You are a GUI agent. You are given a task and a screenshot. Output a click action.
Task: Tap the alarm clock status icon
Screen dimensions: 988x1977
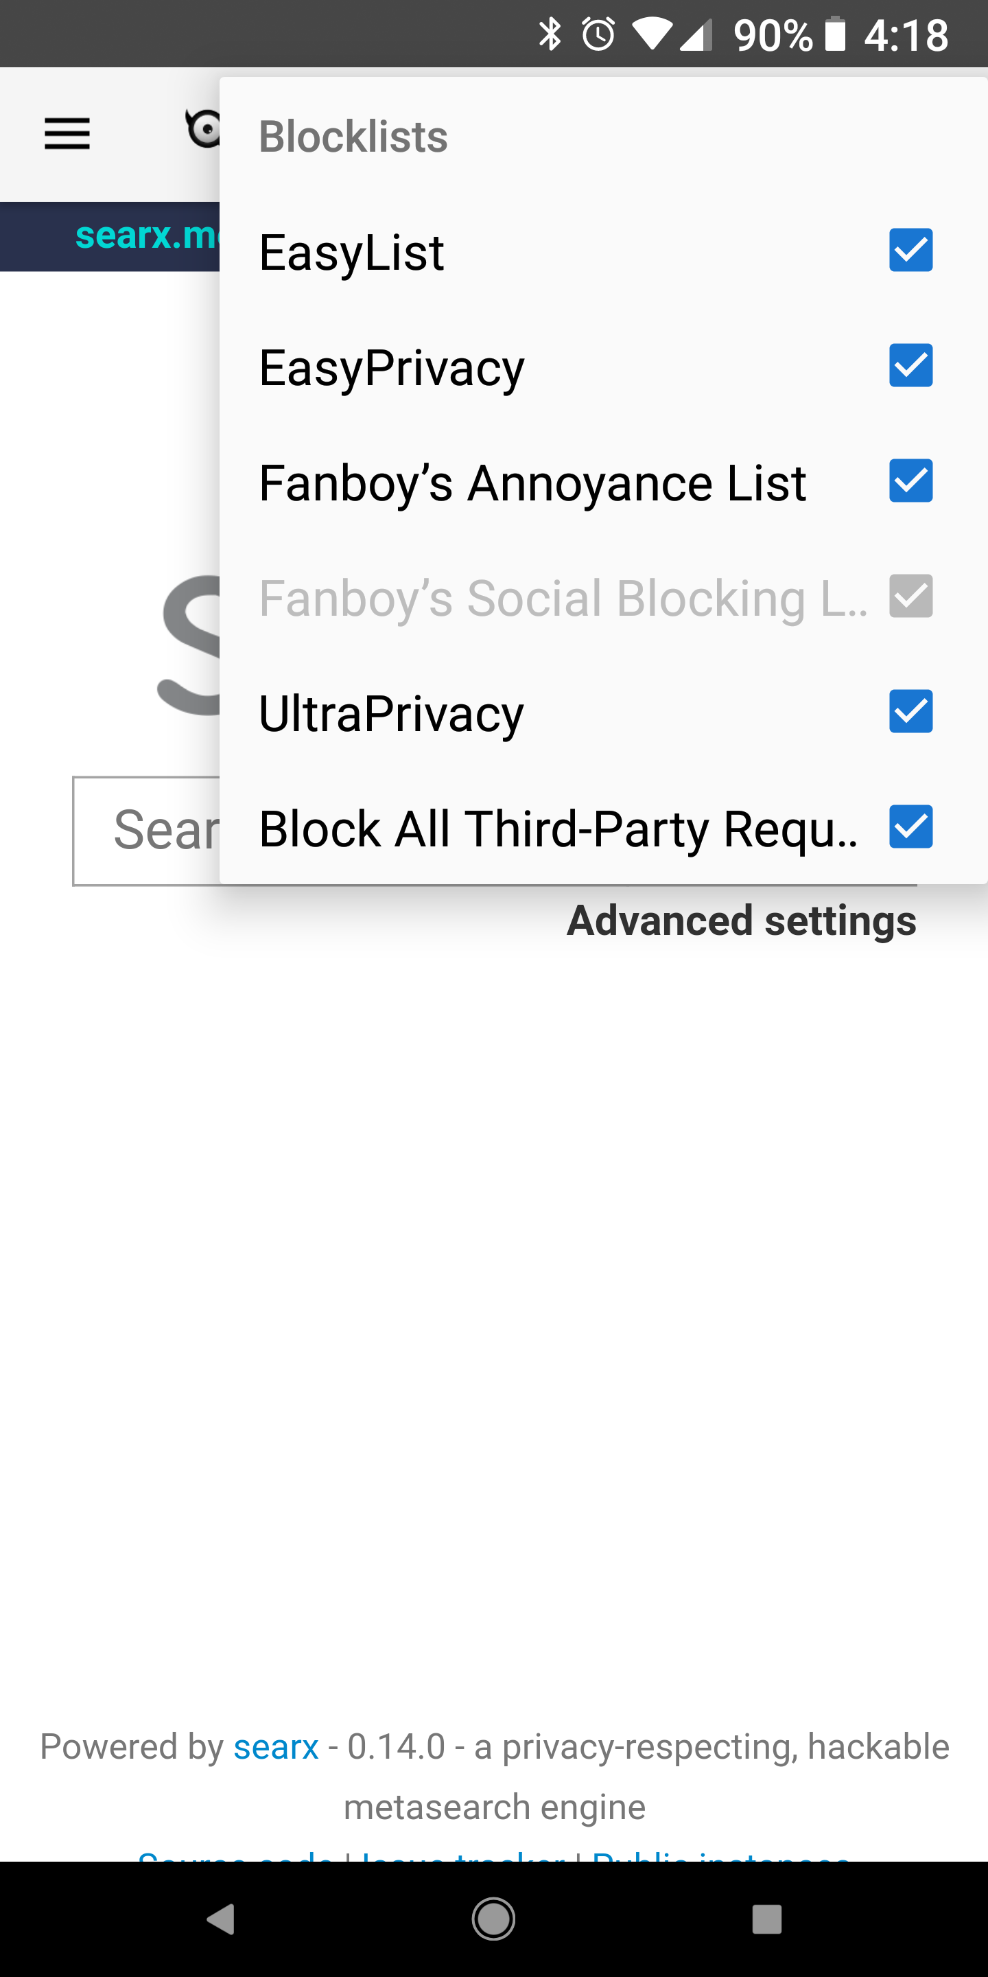point(598,34)
